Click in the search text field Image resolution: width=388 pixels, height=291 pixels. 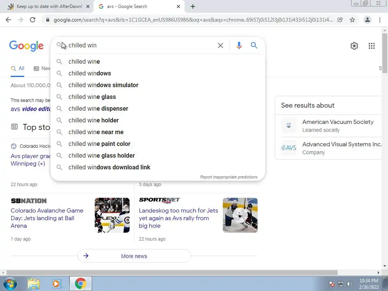pos(141,45)
